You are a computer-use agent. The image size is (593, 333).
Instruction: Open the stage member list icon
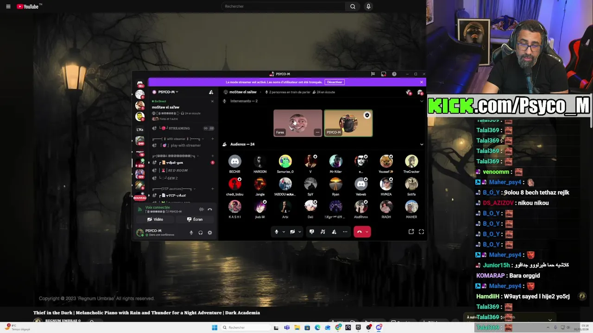(421, 92)
